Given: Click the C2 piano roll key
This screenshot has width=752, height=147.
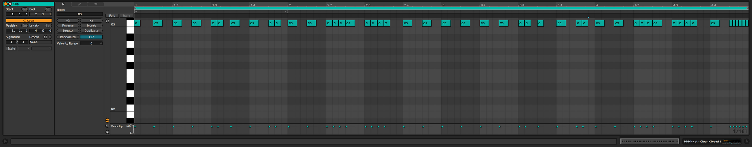Looking at the screenshot, I should point(130,108).
